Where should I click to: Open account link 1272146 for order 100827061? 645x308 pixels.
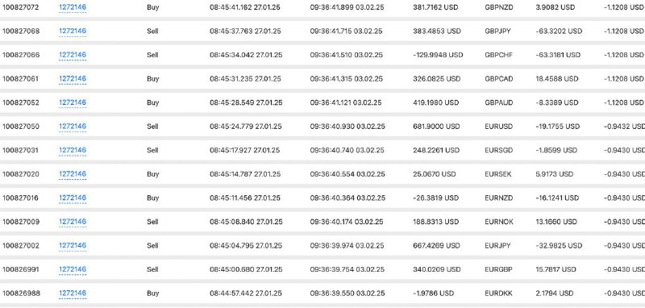(73, 79)
